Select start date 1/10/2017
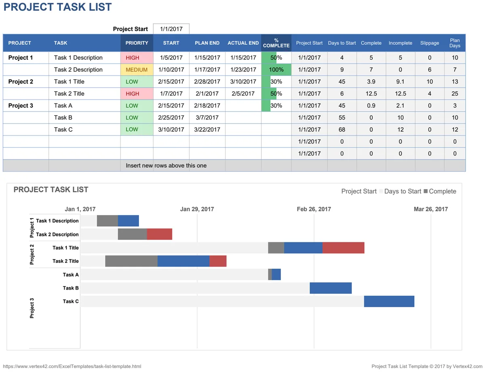This screenshot has height=372, width=485. click(x=171, y=69)
